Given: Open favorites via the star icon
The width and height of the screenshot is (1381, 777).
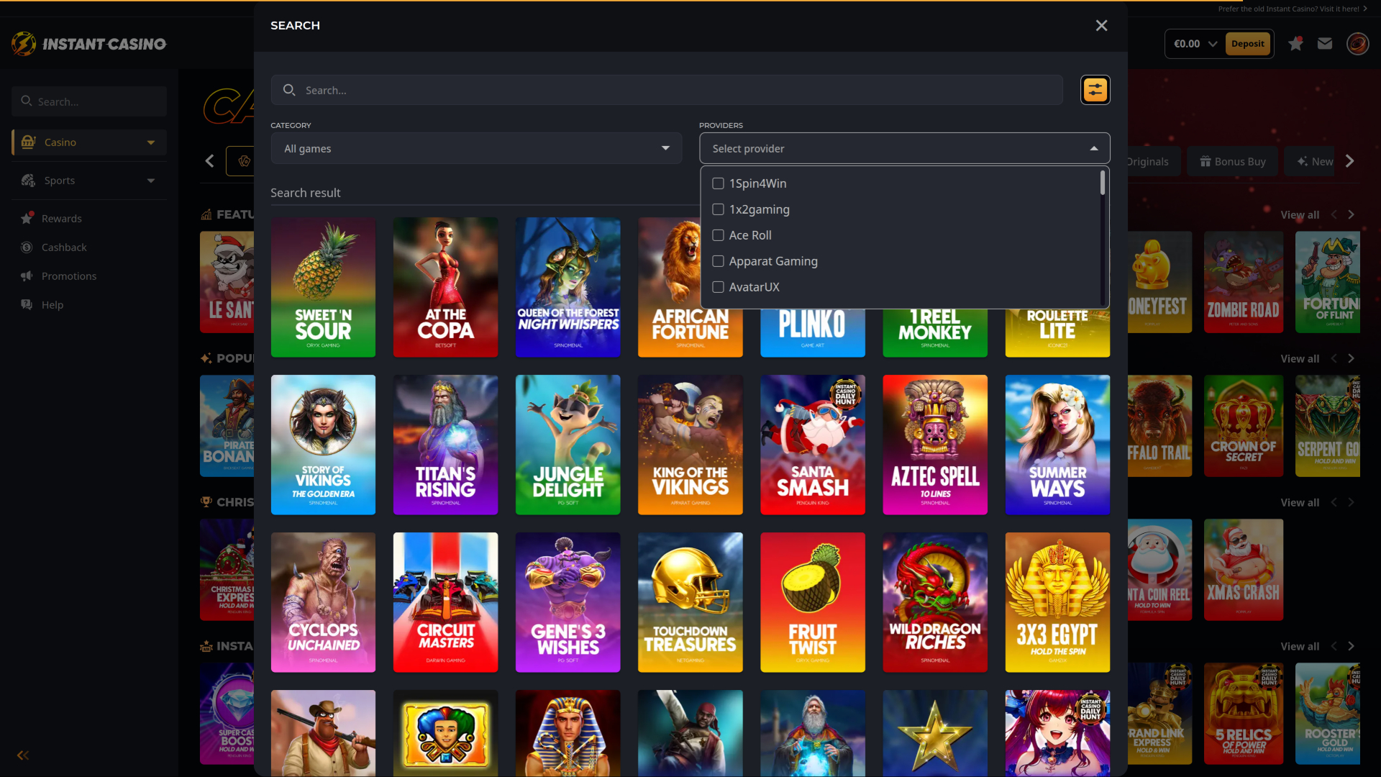Looking at the screenshot, I should coord(1296,43).
